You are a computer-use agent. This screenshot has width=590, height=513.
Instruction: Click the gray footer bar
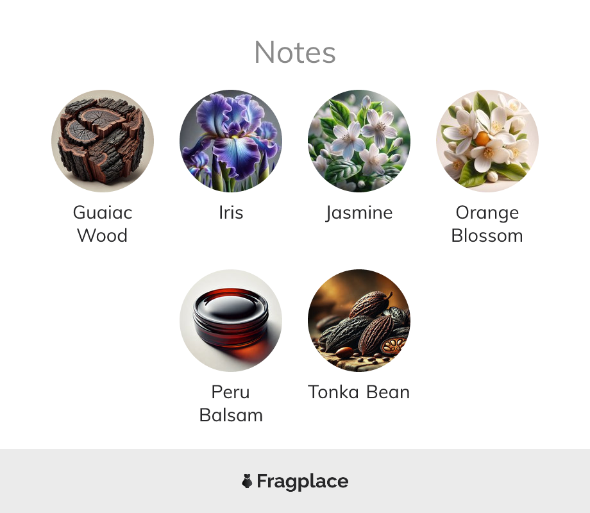(295, 481)
